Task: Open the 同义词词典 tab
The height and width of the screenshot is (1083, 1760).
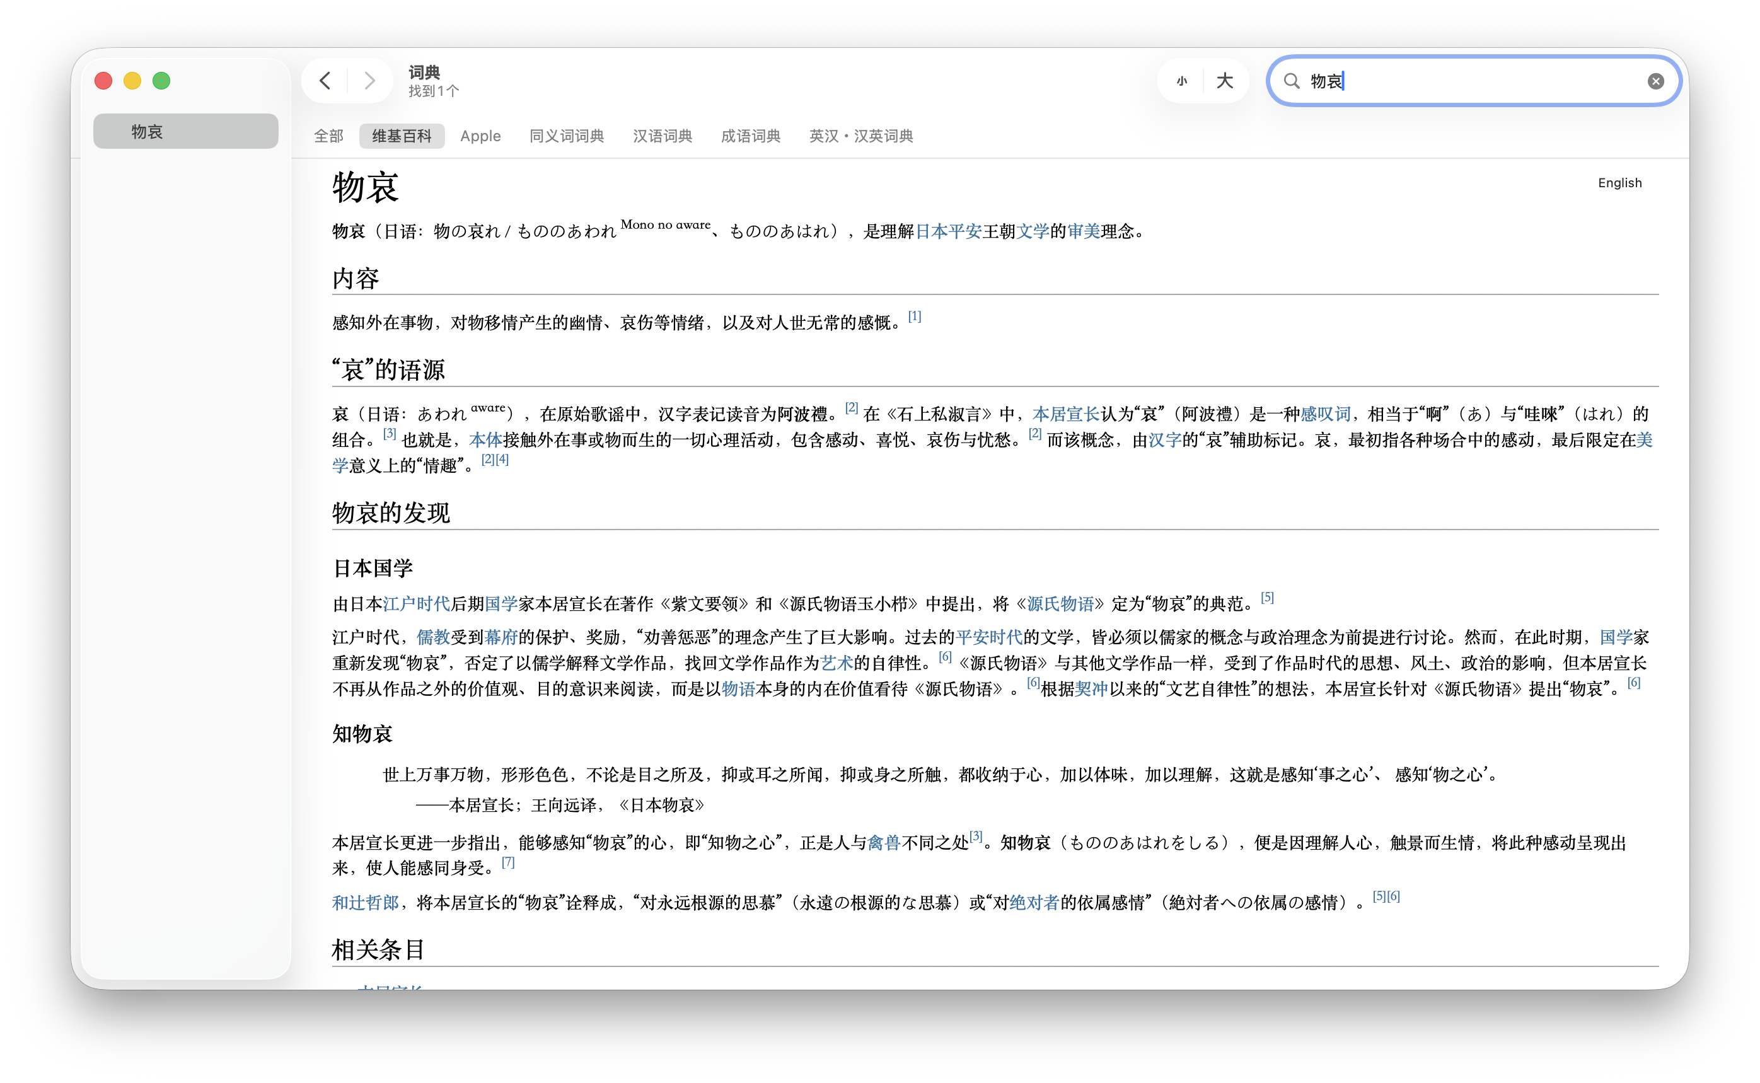Action: [566, 136]
